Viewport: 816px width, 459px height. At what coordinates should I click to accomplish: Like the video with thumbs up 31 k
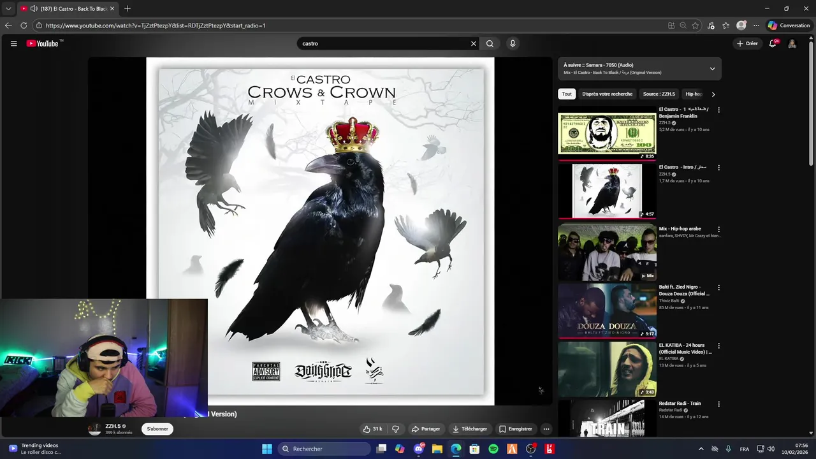373,429
